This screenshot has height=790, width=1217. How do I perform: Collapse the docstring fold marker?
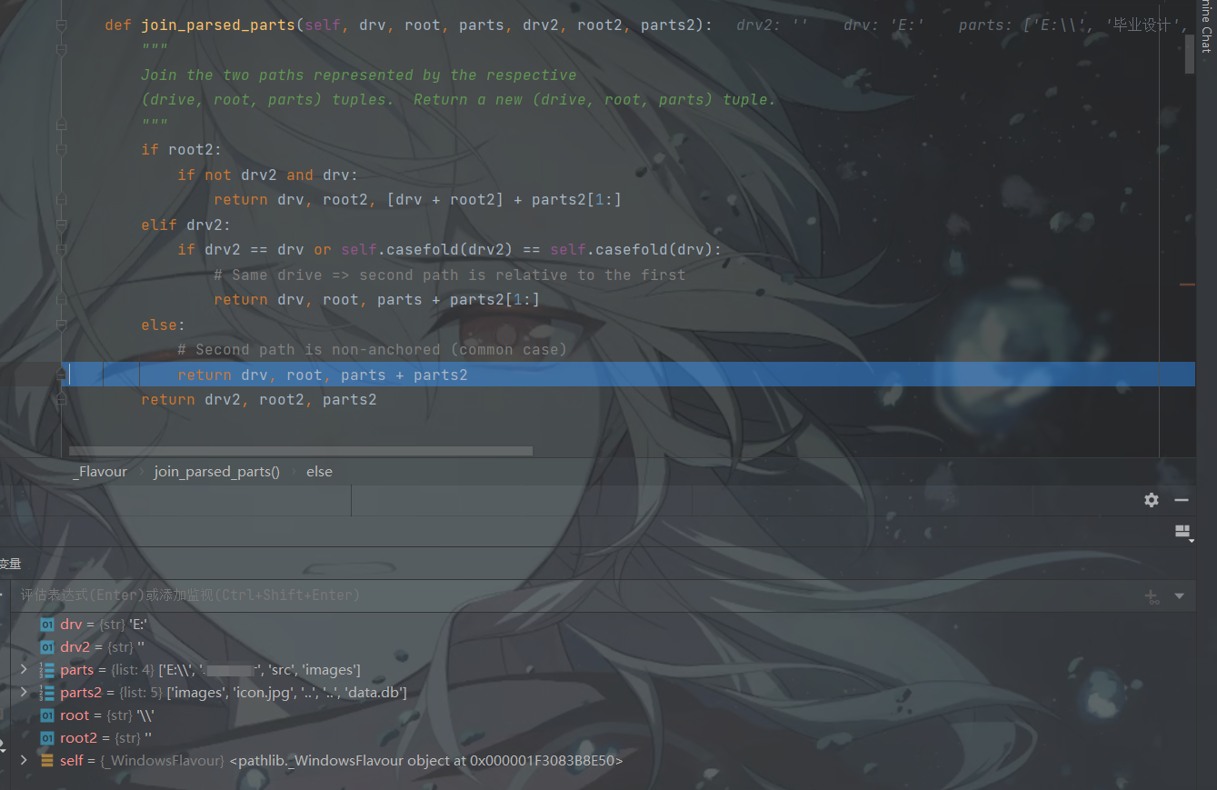(62, 50)
